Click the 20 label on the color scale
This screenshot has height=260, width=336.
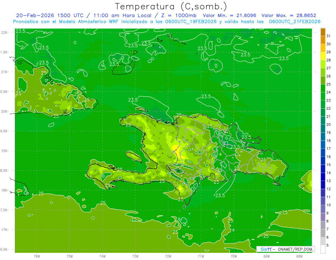tap(329, 125)
